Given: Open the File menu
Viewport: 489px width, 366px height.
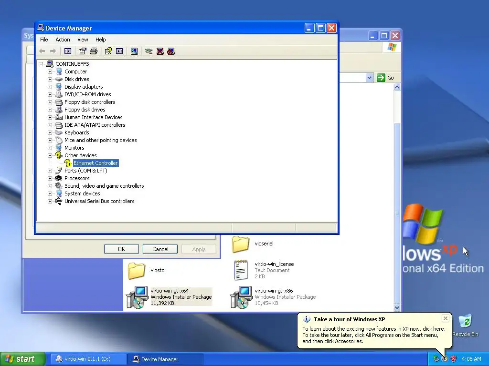Looking at the screenshot, I should click(44, 40).
